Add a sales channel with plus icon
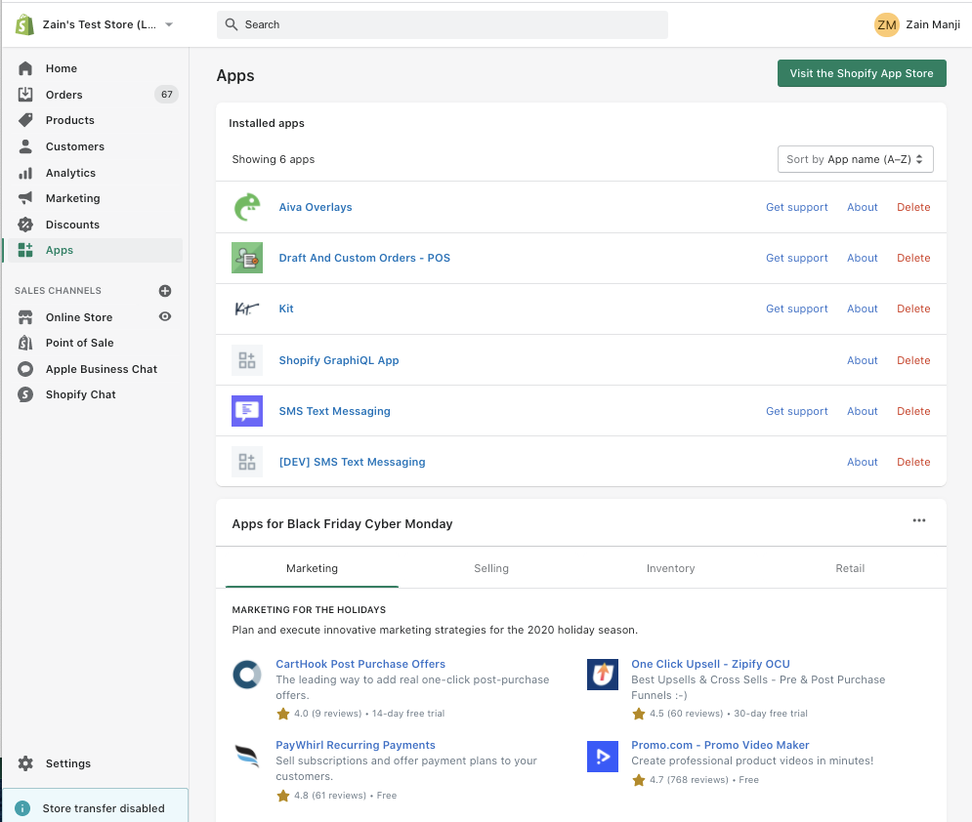Image resolution: width=972 pixels, height=822 pixels. (x=165, y=291)
